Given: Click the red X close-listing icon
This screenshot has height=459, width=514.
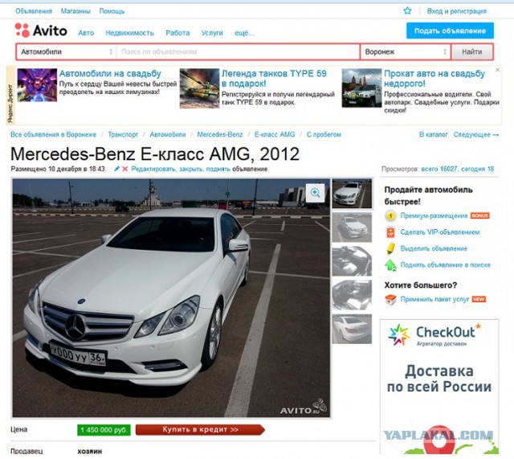Looking at the screenshot, I should 125,169.
